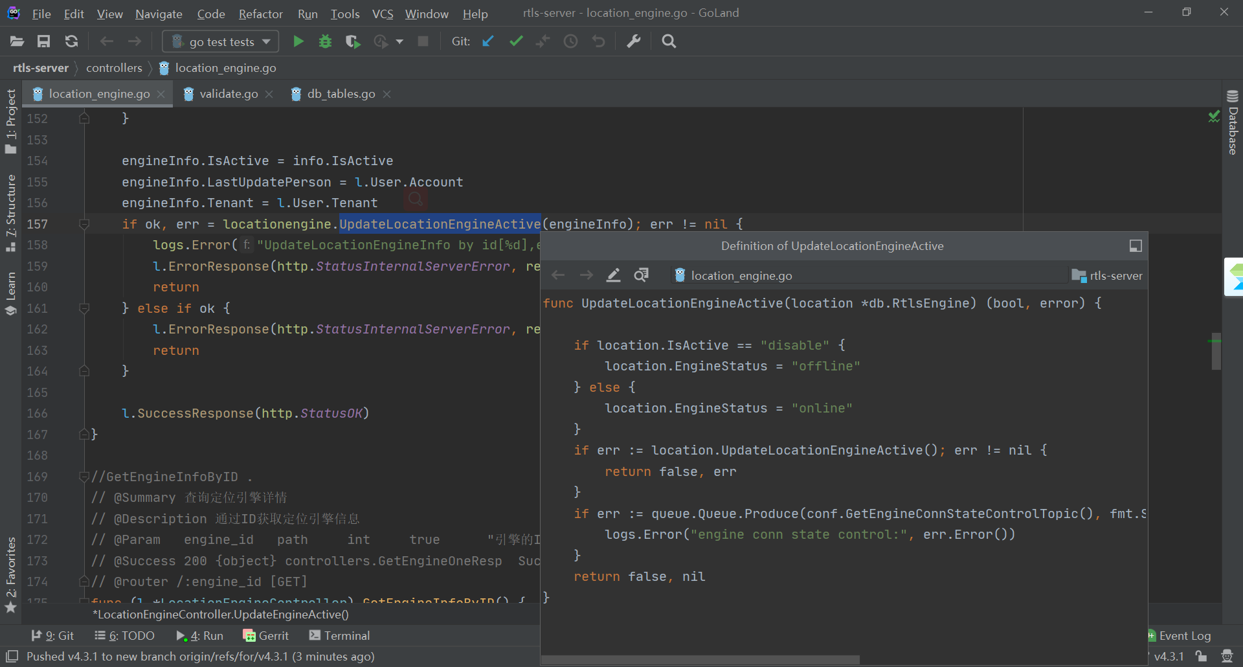This screenshot has height=667, width=1243.
Task: Click the Git commit green checkmark
Action: point(516,41)
